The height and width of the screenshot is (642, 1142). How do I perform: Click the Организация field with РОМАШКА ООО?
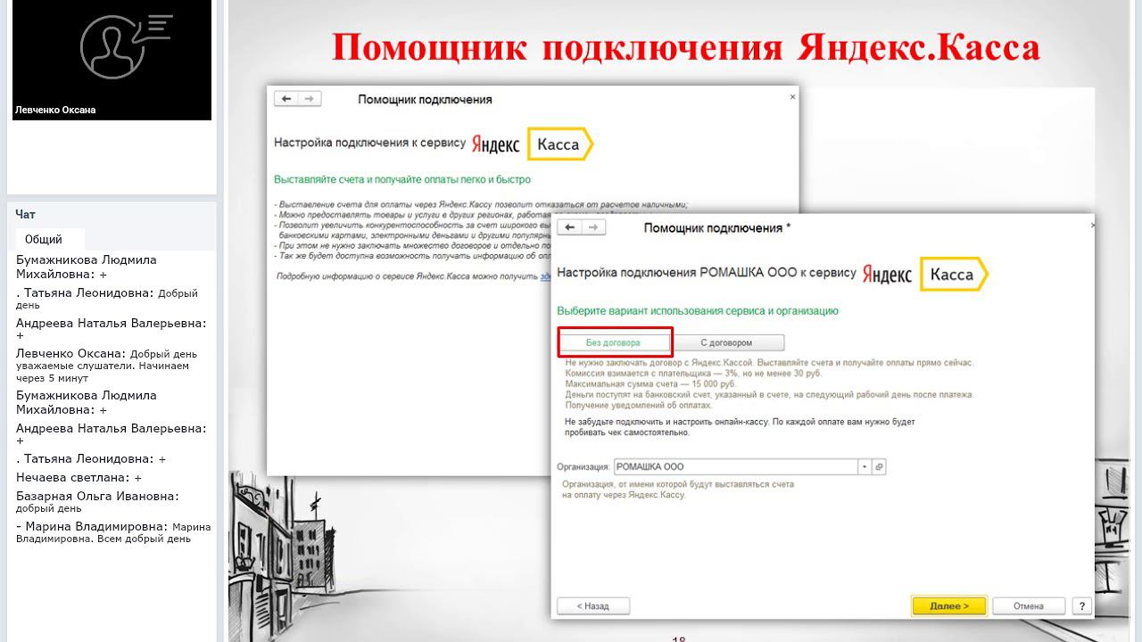pos(736,466)
